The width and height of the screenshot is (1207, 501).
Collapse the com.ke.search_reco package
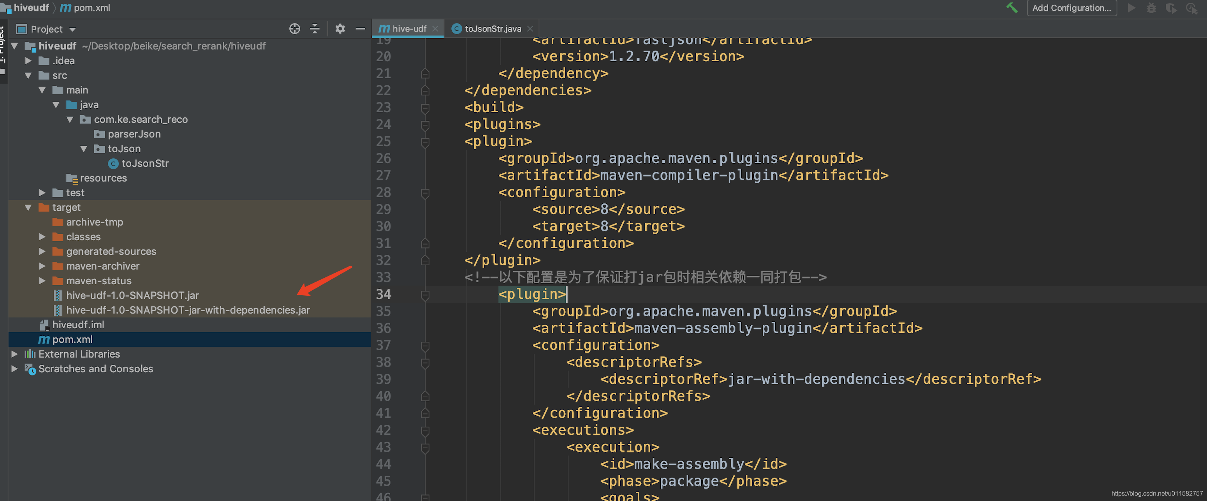[70, 120]
